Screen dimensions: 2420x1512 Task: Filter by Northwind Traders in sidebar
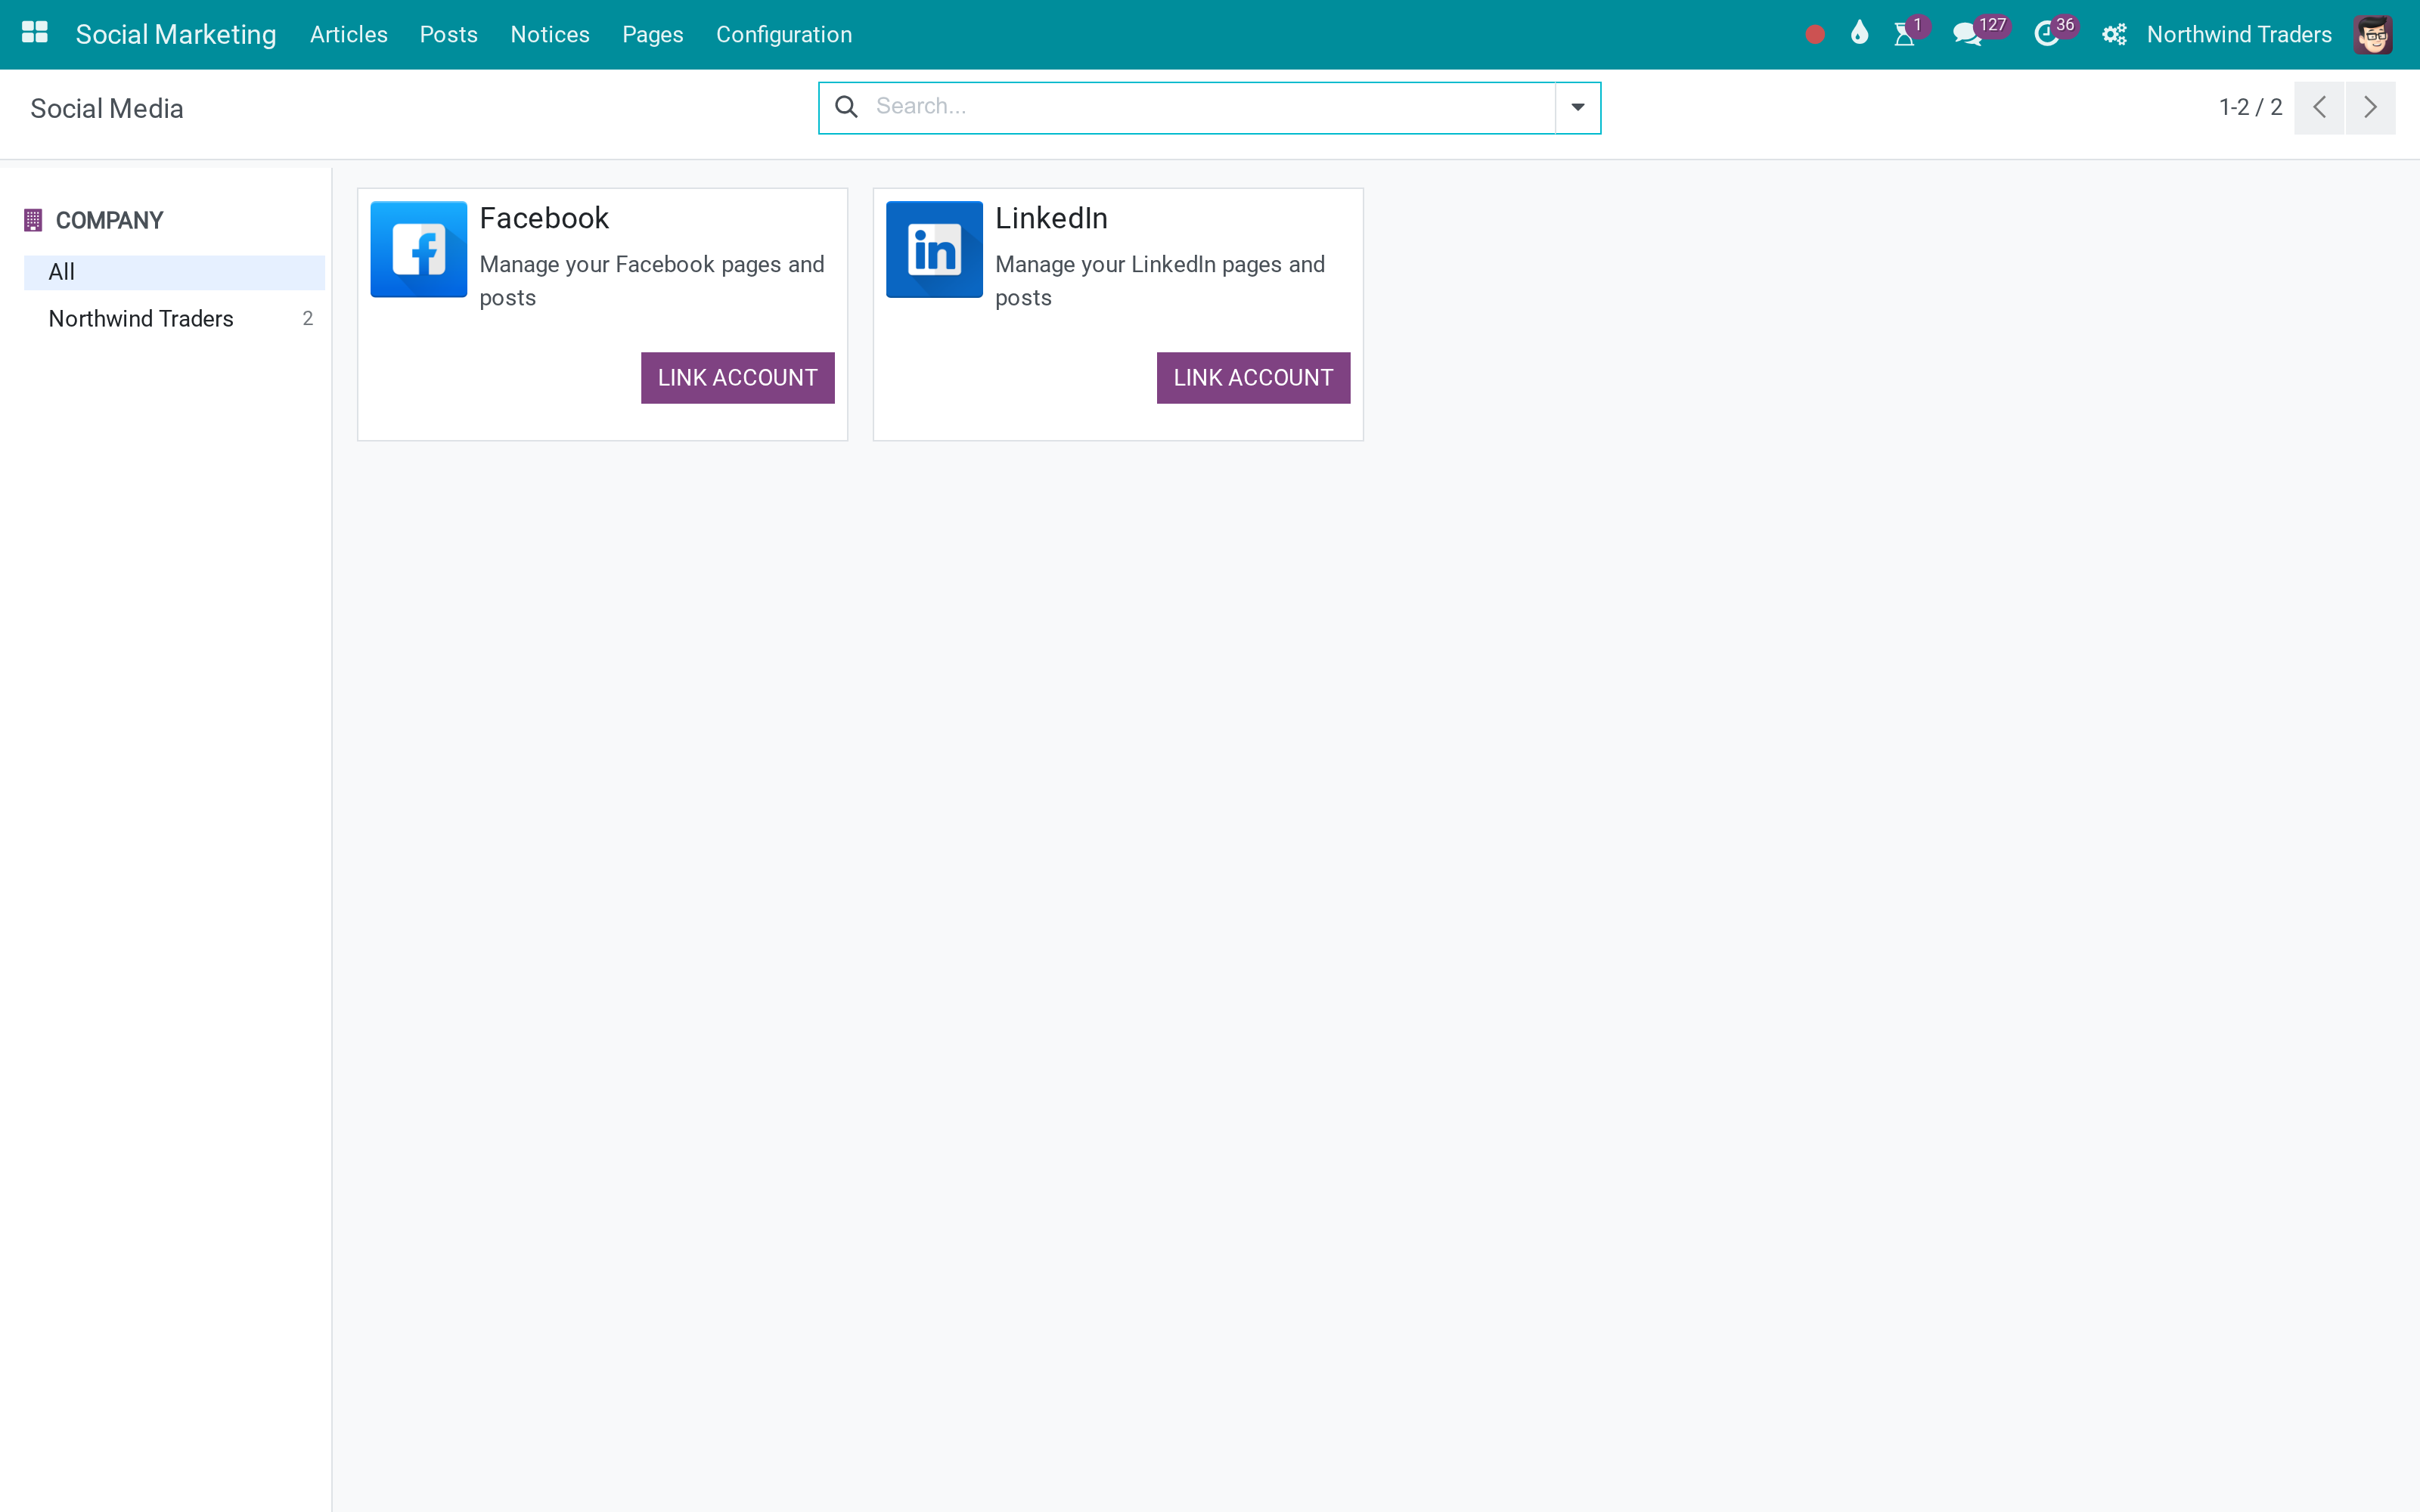pyautogui.click(x=174, y=319)
